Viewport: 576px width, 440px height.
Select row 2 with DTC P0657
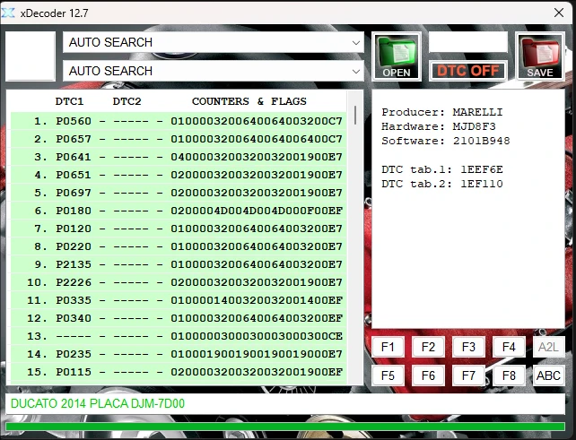(x=179, y=139)
